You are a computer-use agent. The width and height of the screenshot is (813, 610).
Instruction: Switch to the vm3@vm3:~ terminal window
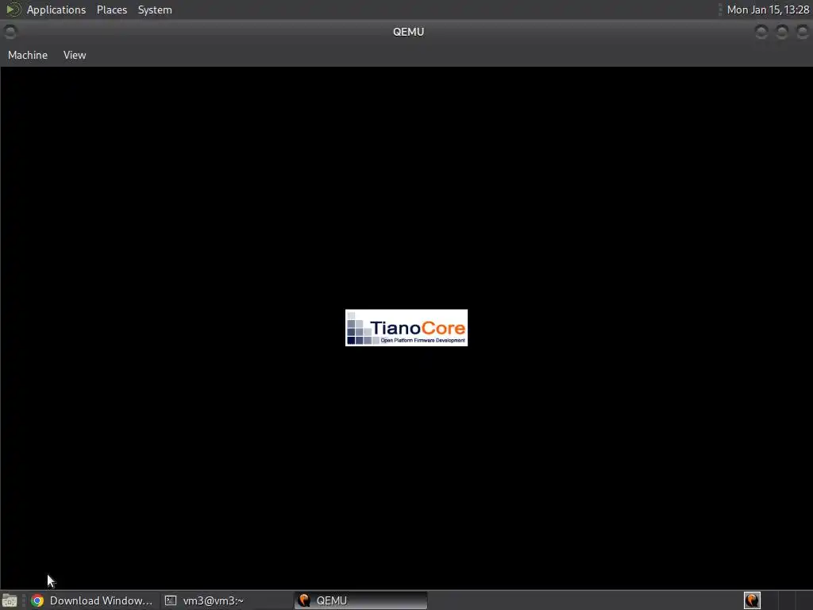click(226, 600)
